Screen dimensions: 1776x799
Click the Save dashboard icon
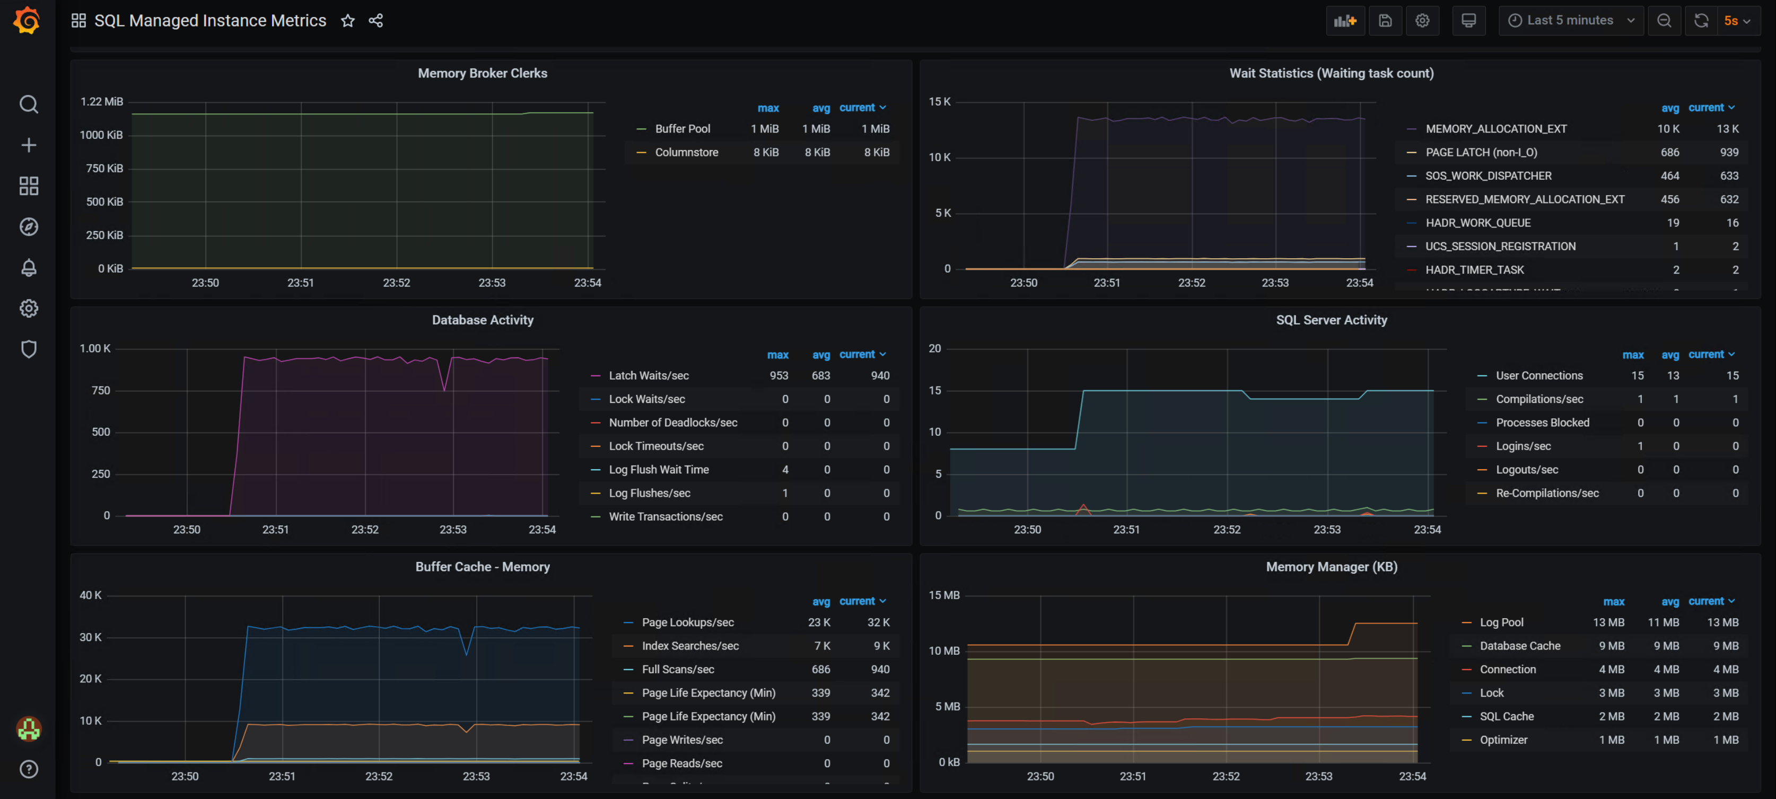tap(1385, 21)
